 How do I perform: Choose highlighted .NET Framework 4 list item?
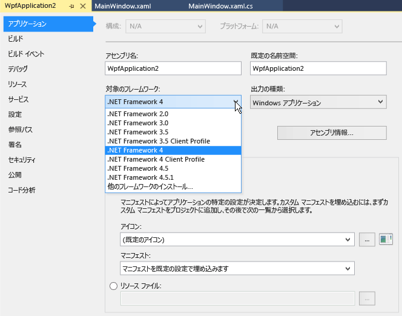coord(173,150)
